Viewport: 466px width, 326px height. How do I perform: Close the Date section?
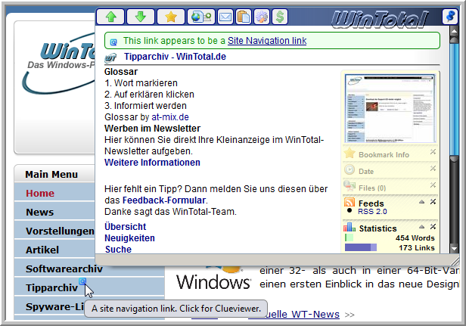pyautogui.click(x=433, y=169)
